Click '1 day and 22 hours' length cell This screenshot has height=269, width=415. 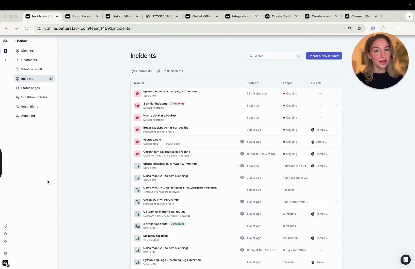click(295, 178)
